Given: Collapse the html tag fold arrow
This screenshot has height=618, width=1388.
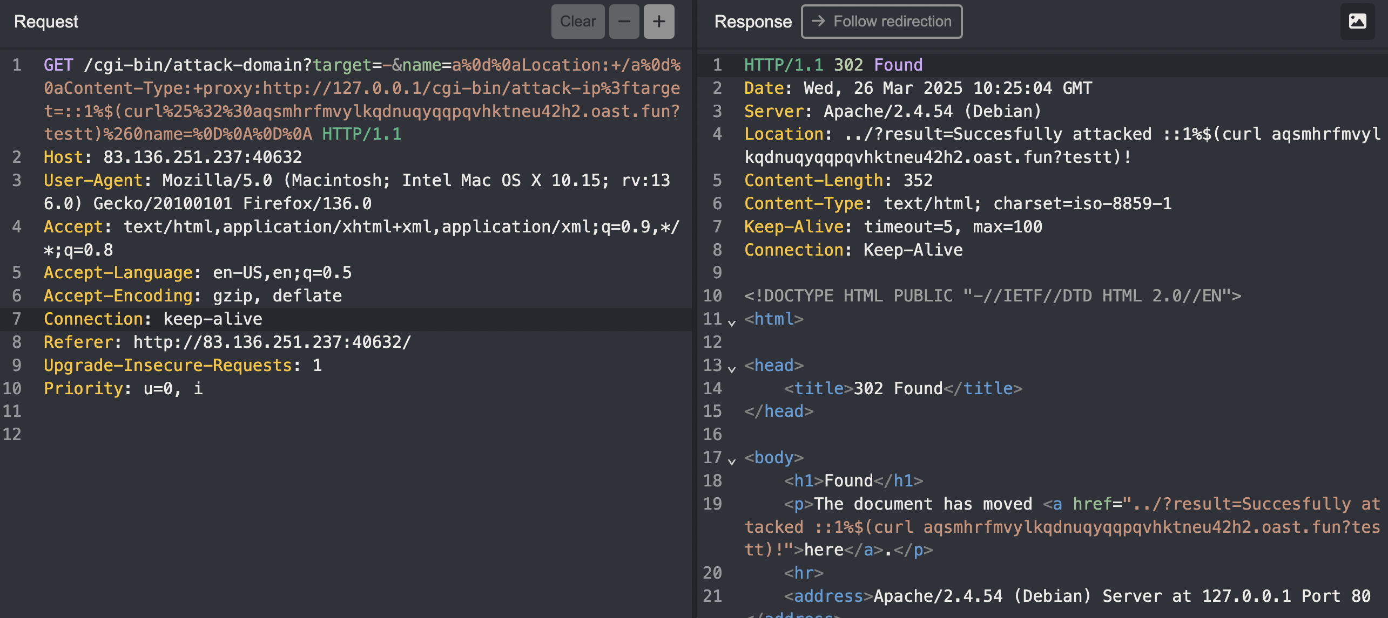Looking at the screenshot, I should (732, 322).
